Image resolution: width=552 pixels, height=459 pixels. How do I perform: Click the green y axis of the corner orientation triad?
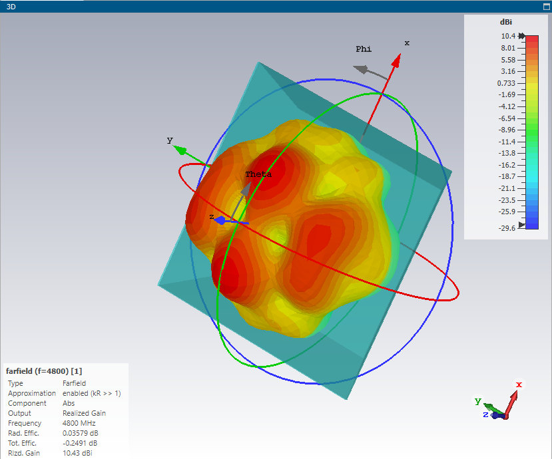(494, 408)
